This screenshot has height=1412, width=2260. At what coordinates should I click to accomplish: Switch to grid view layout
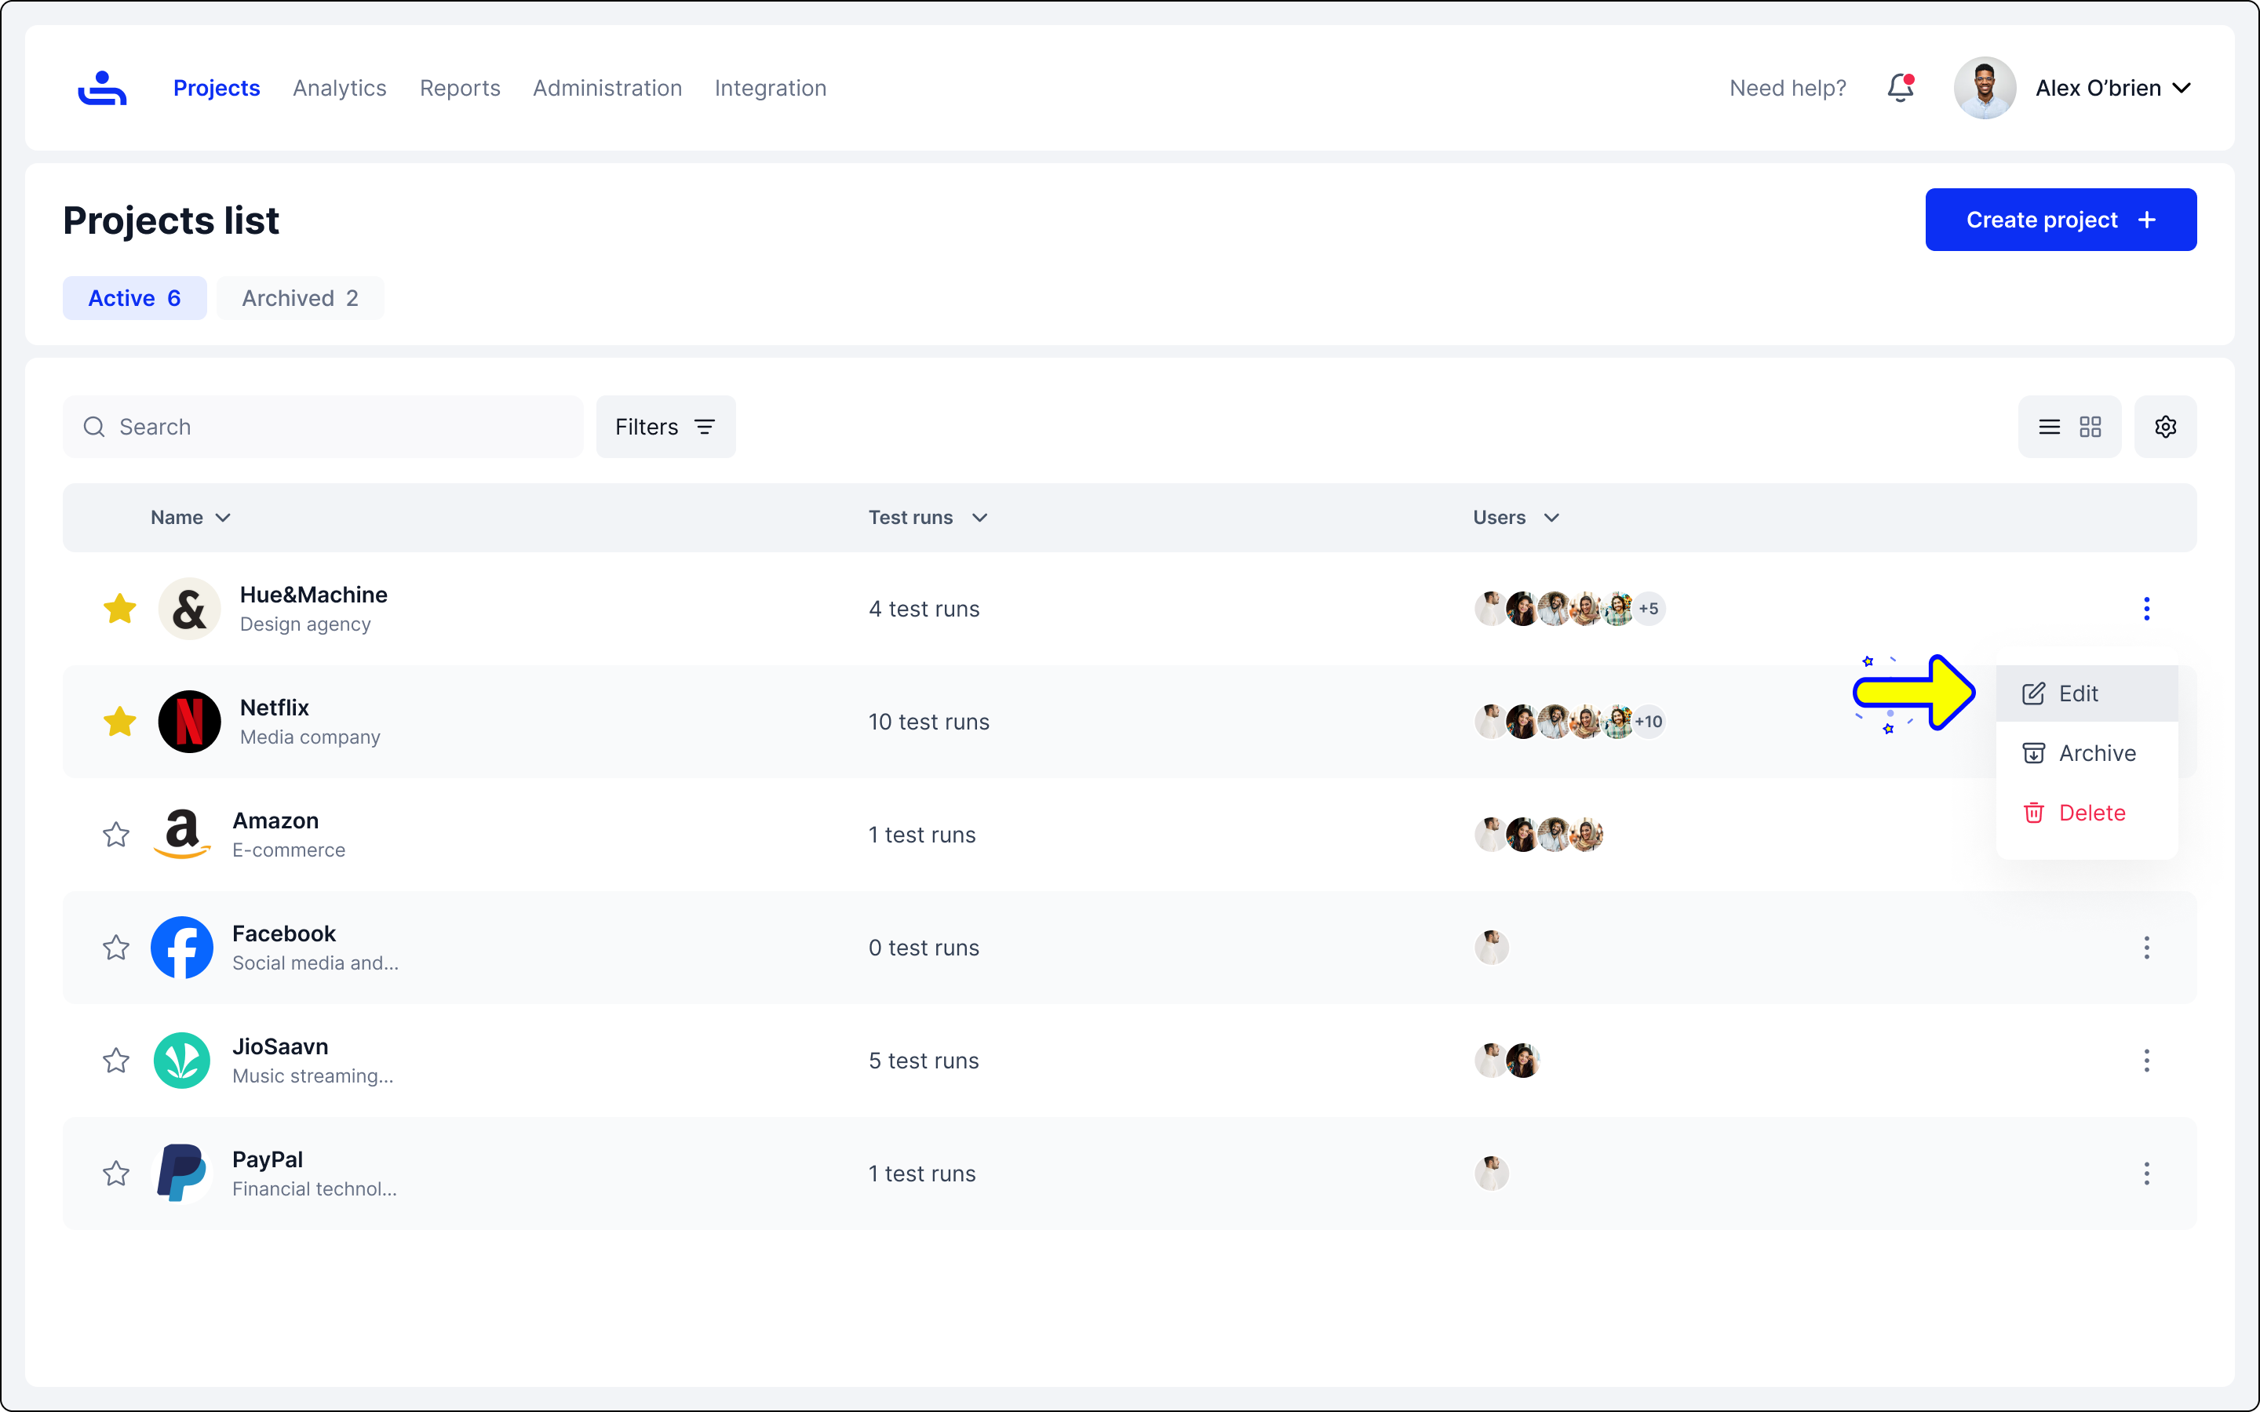(x=2090, y=427)
